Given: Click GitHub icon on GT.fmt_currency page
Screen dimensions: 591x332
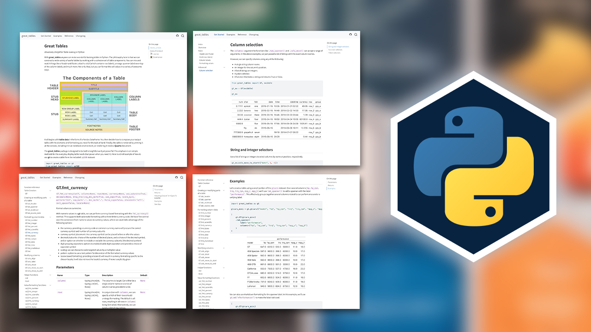Looking at the screenshot, I should [177, 178].
